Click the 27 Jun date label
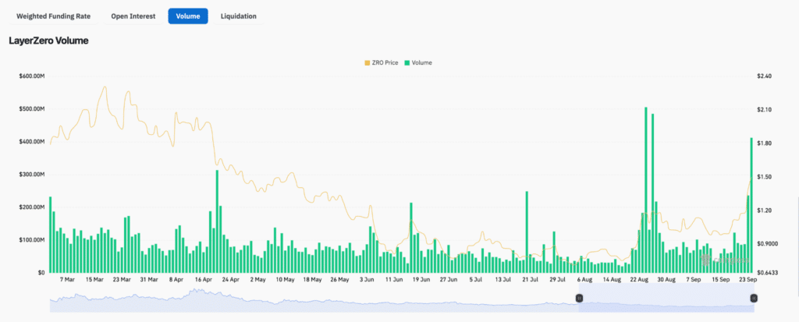 click(x=449, y=280)
